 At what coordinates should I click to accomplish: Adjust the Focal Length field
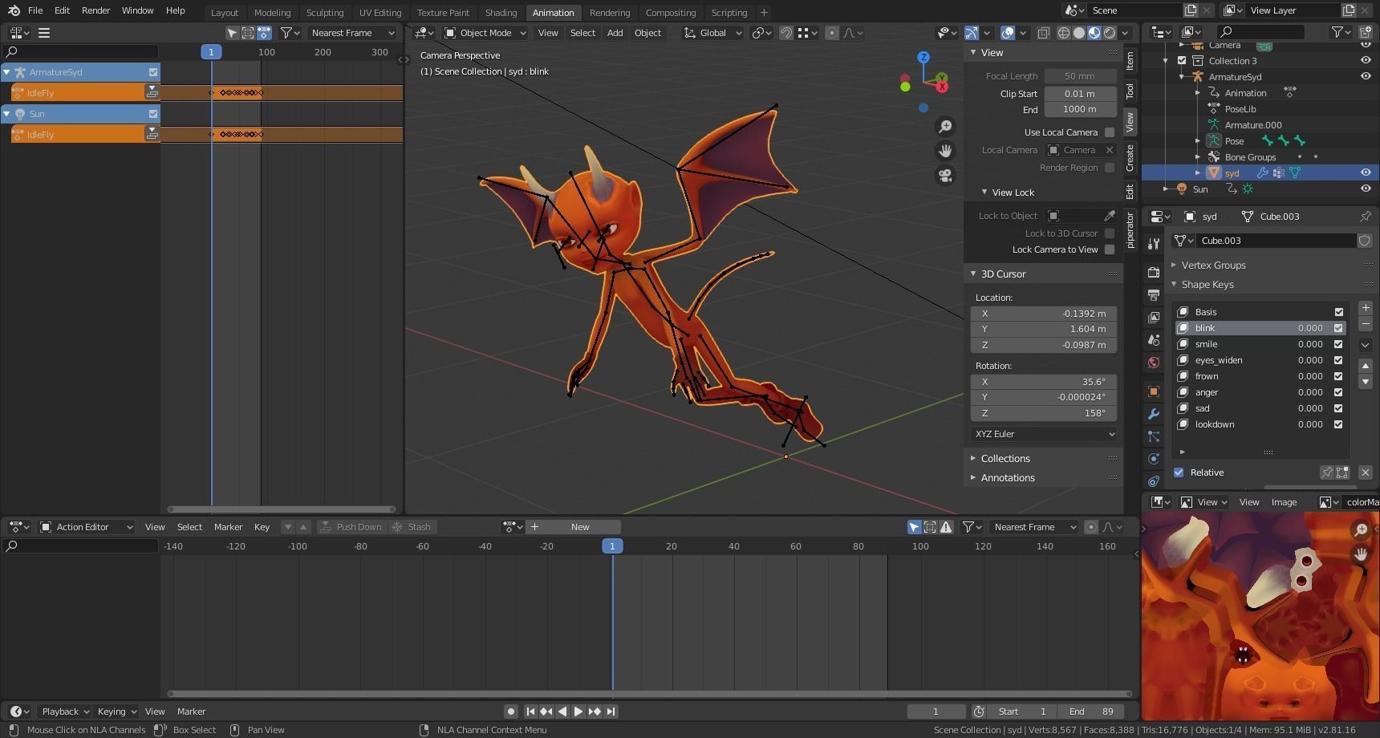[1080, 76]
